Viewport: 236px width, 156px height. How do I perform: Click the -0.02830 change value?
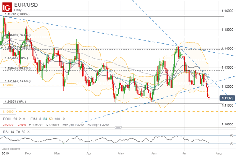(8, 125)
